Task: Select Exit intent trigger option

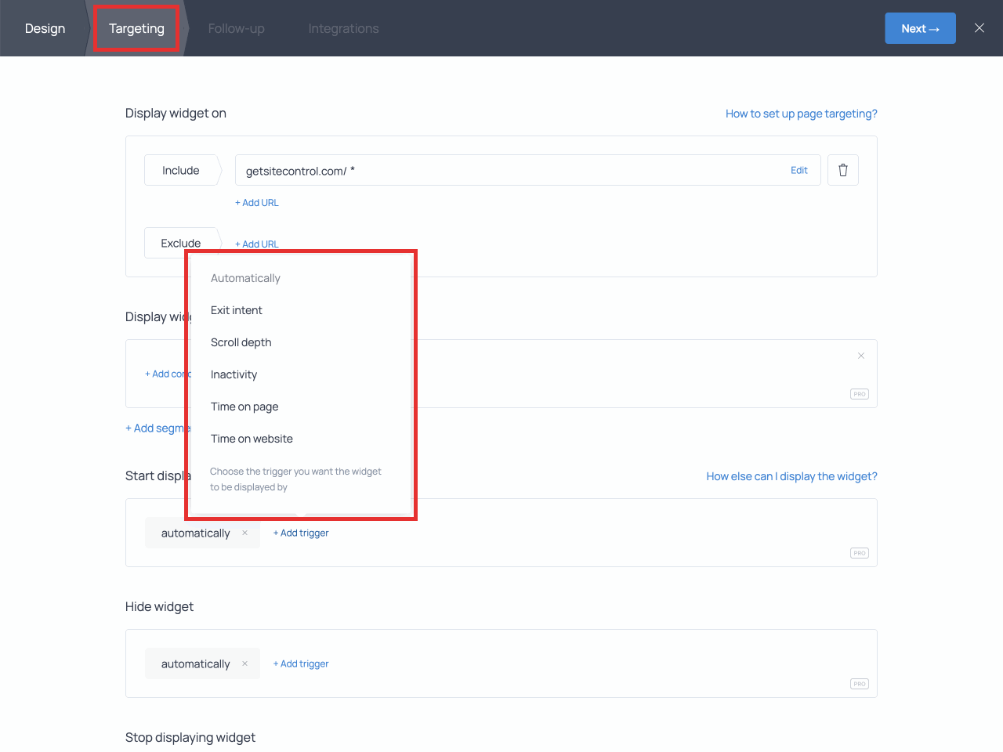Action: click(237, 310)
